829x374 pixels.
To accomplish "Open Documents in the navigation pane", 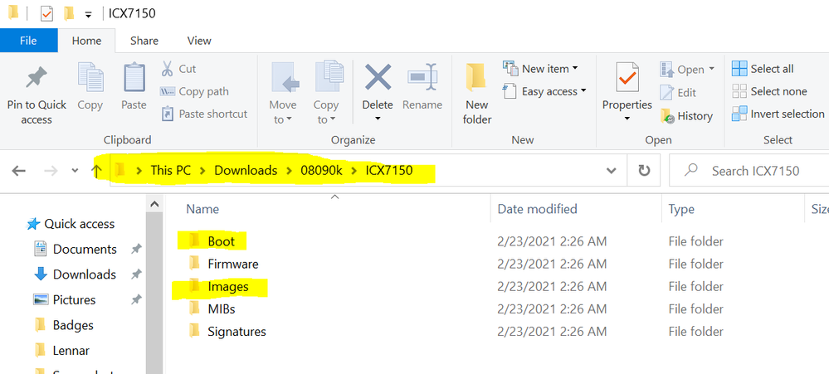I will pos(85,249).
